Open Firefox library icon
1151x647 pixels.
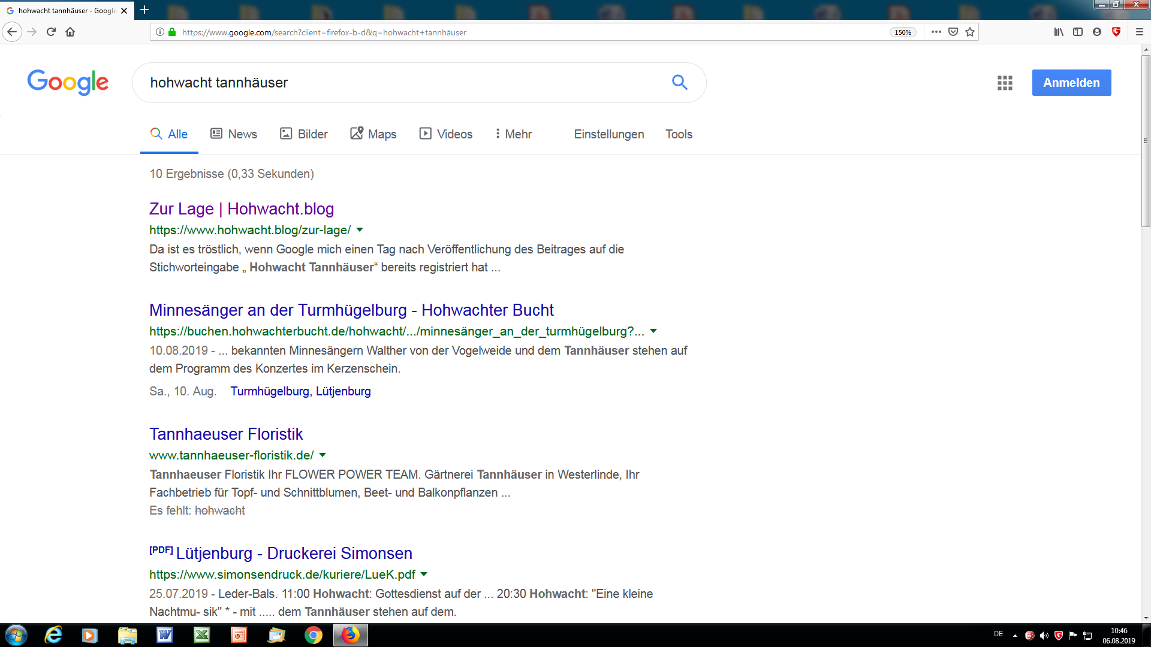pyautogui.click(x=1059, y=32)
